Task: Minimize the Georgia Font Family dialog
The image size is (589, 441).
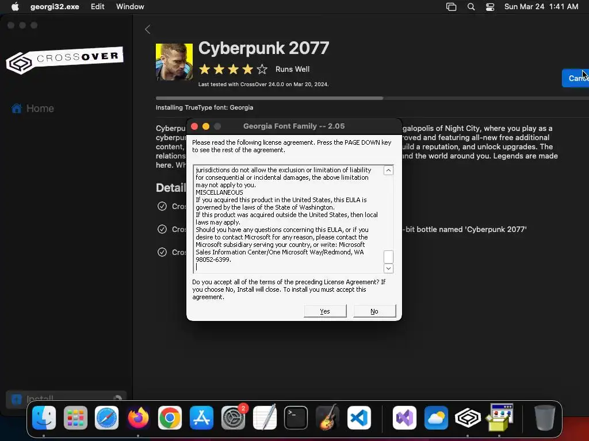Action: (x=206, y=126)
